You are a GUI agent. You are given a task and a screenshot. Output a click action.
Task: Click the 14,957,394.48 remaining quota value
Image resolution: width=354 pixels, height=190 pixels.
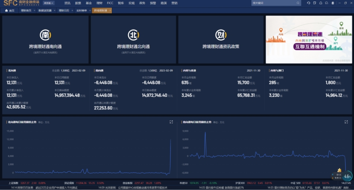(67, 95)
